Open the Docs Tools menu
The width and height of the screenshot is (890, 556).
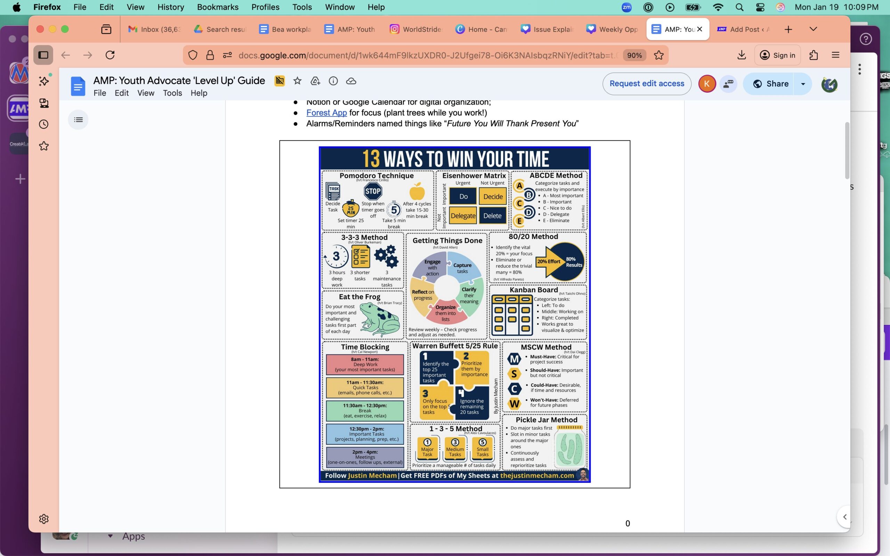click(172, 93)
